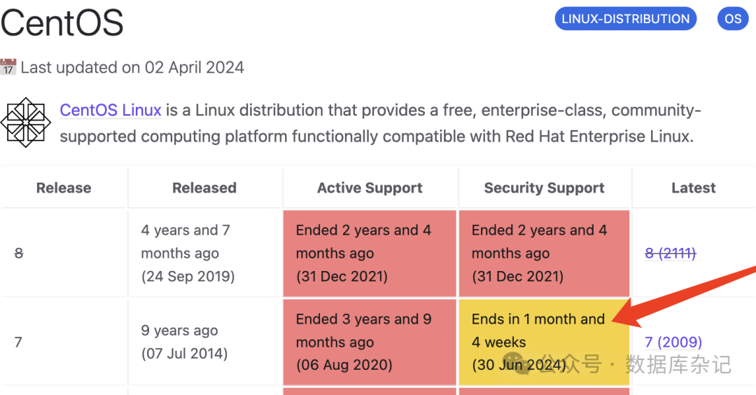Click the CentOS logo icon
Screen dimensions: 756x395
tap(25, 123)
